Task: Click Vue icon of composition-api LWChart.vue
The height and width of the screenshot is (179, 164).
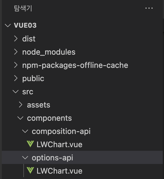Action: (x=30, y=144)
